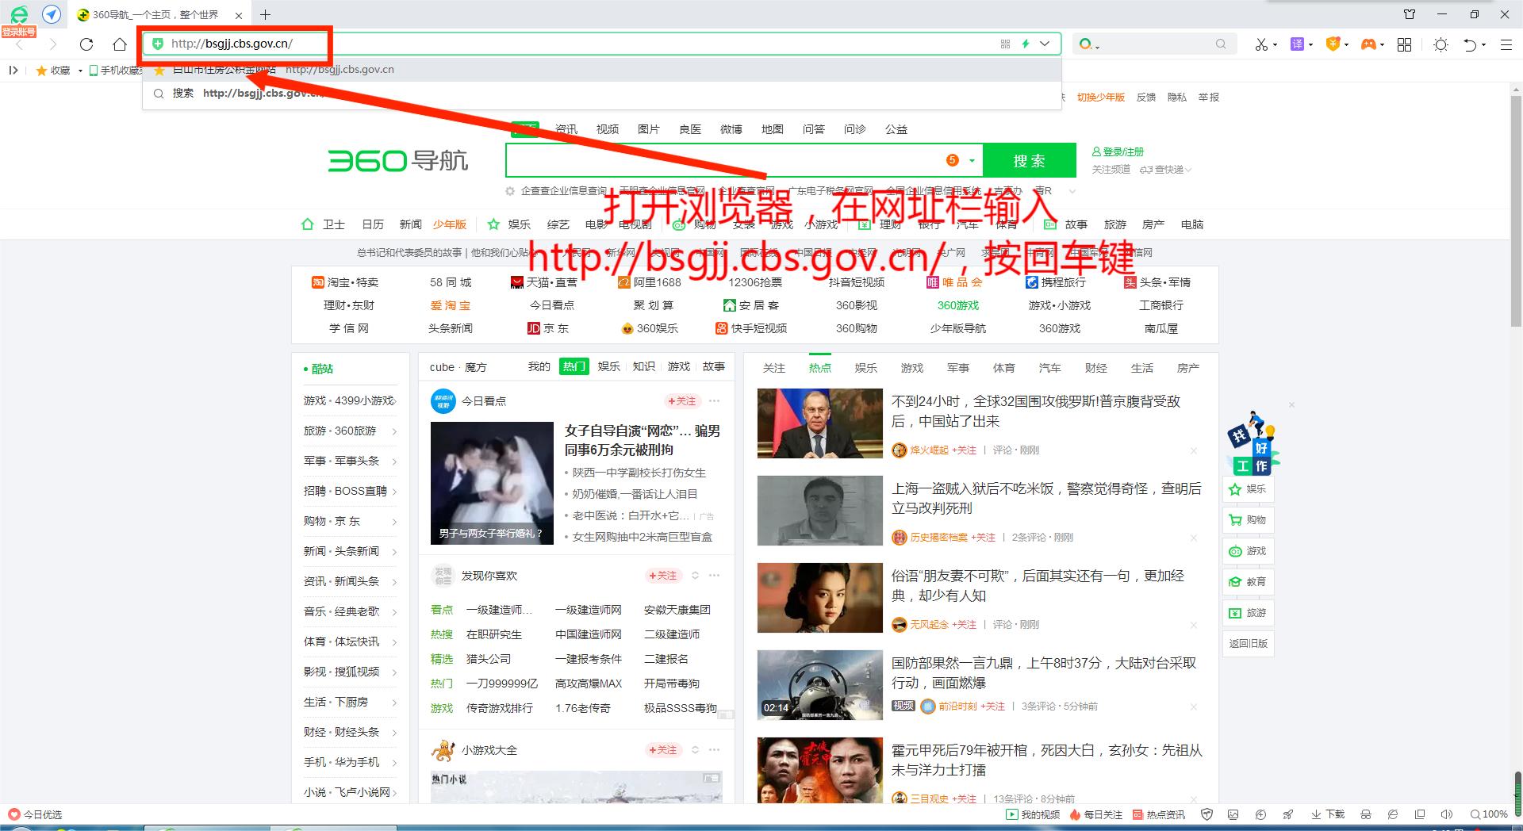The image size is (1523, 831).
Task: Click the green lightning speed mode icon
Action: click(x=1026, y=44)
